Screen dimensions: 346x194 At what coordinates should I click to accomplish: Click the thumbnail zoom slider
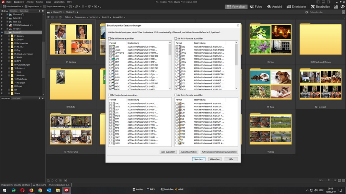[x=328, y=180]
